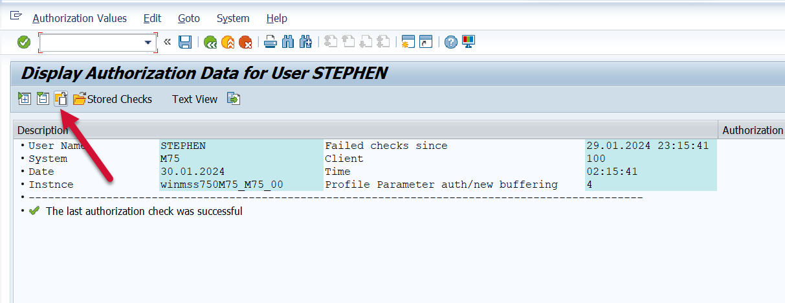Open the Goto menu
The width and height of the screenshot is (785, 303).
click(188, 18)
